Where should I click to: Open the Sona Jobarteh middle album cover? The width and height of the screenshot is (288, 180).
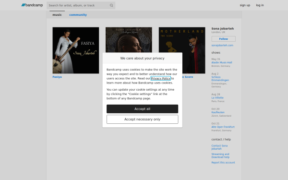click(129, 40)
